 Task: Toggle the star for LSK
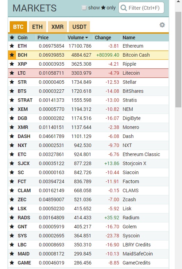click(12, 209)
